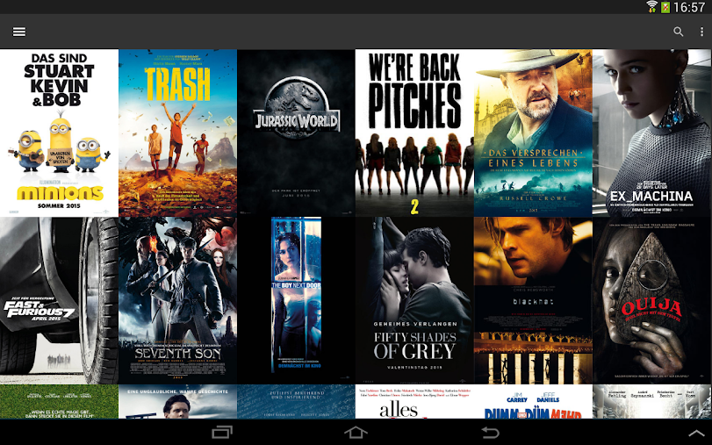Select the Blackhat movie poster
Viewport: 712px width, 445px height.
(533, 300)
